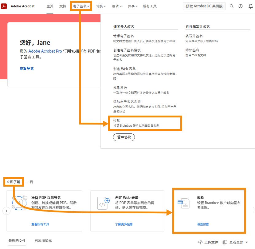Expand the 电子签名 dropdown menu
255x249 pixels.
81,6
